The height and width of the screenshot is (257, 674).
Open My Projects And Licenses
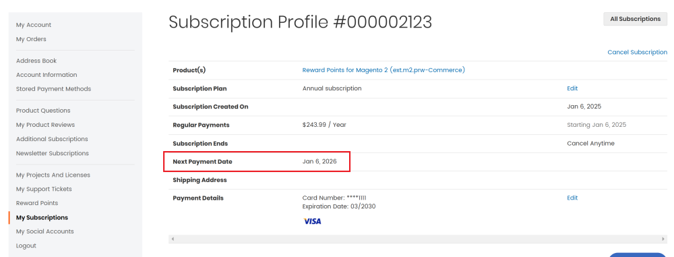[x=53, y=175]
